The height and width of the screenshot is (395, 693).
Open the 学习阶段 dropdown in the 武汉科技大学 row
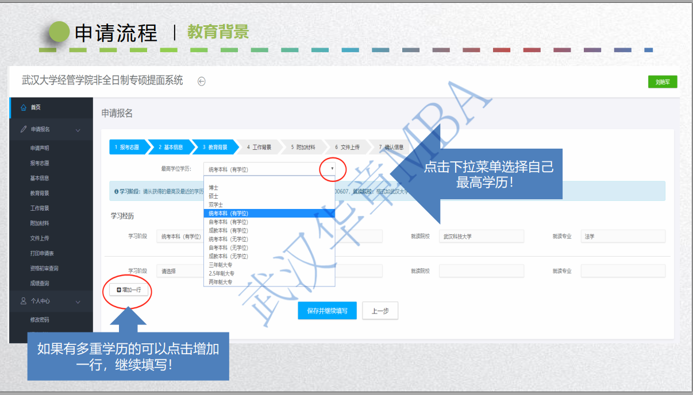[x=180, y=237]
